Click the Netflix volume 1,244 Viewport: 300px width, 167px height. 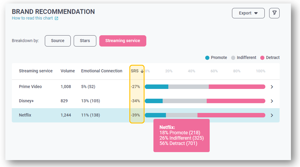pos(66,115)
